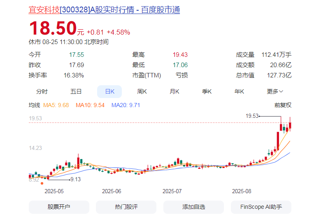Click the 总市值 value 127.73亿
This screenshot has height=215, width=335.
tap(279, 75)
